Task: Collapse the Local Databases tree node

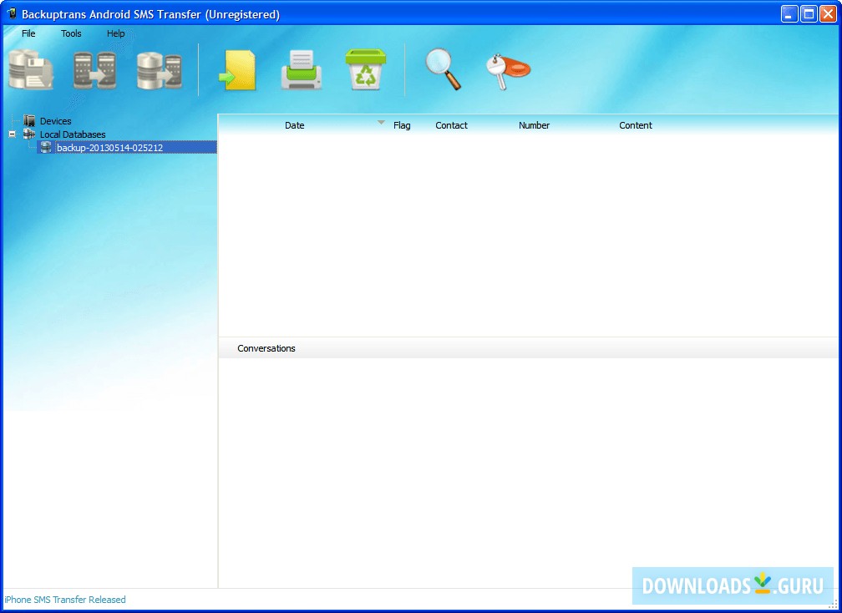Action: coord(11,134)
